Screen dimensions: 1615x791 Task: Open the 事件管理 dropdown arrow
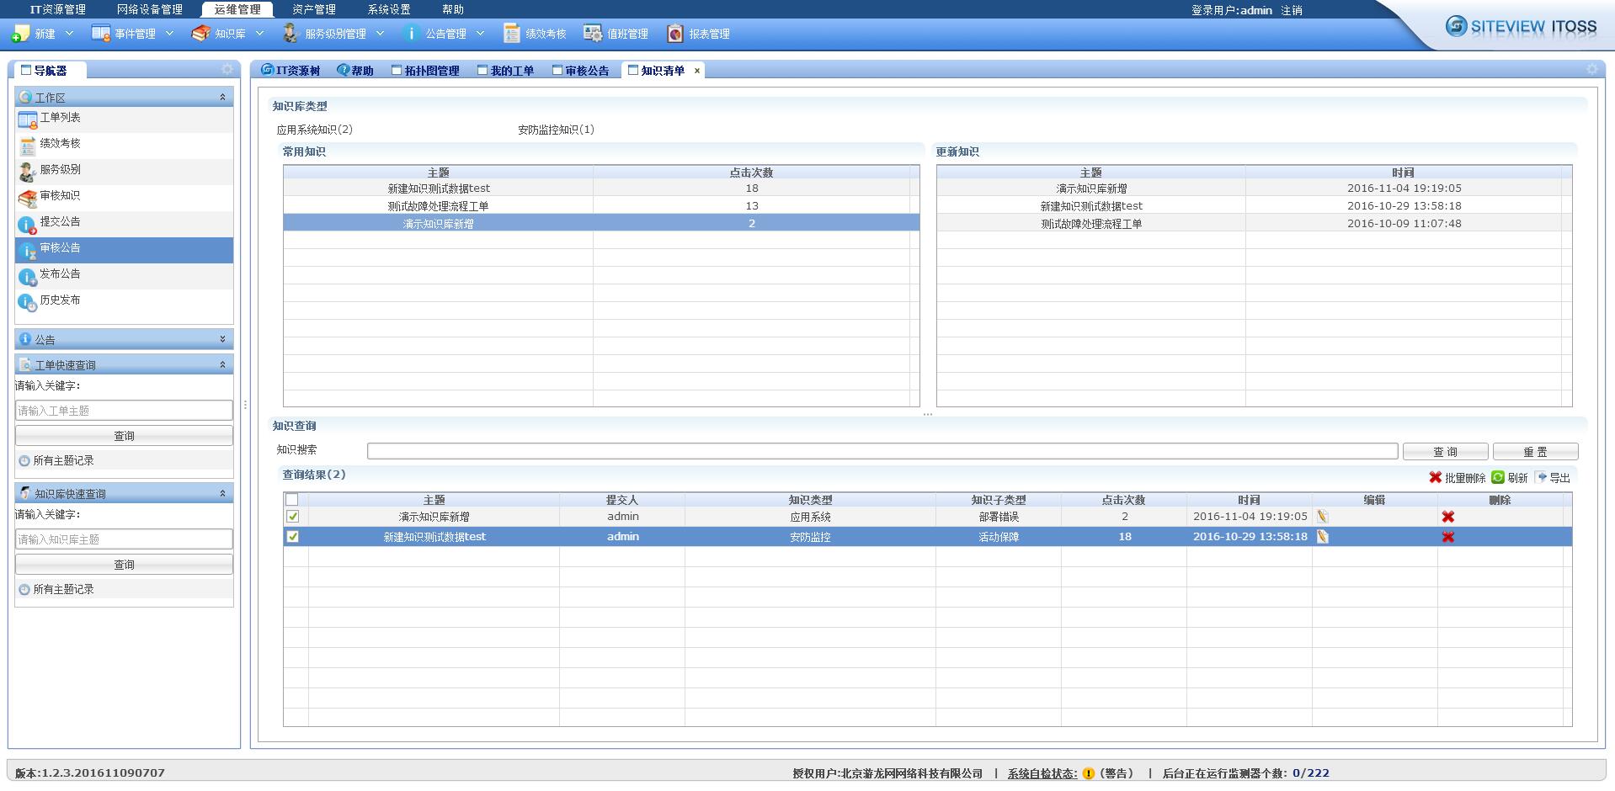pos(169,34)
